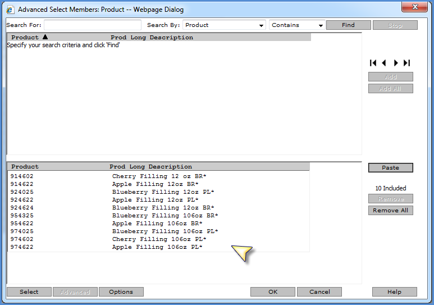Go to first page of results
The width and height of the screenshot is (434, 305).
click(373, 63)
